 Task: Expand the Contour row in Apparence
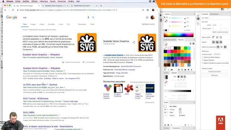[168, 109]
